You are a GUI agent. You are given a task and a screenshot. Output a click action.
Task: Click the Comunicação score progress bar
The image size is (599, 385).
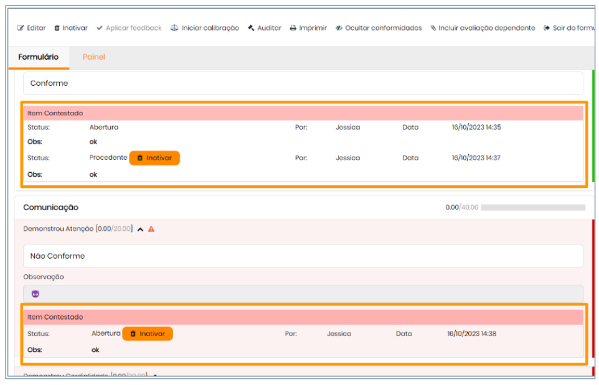533,208
